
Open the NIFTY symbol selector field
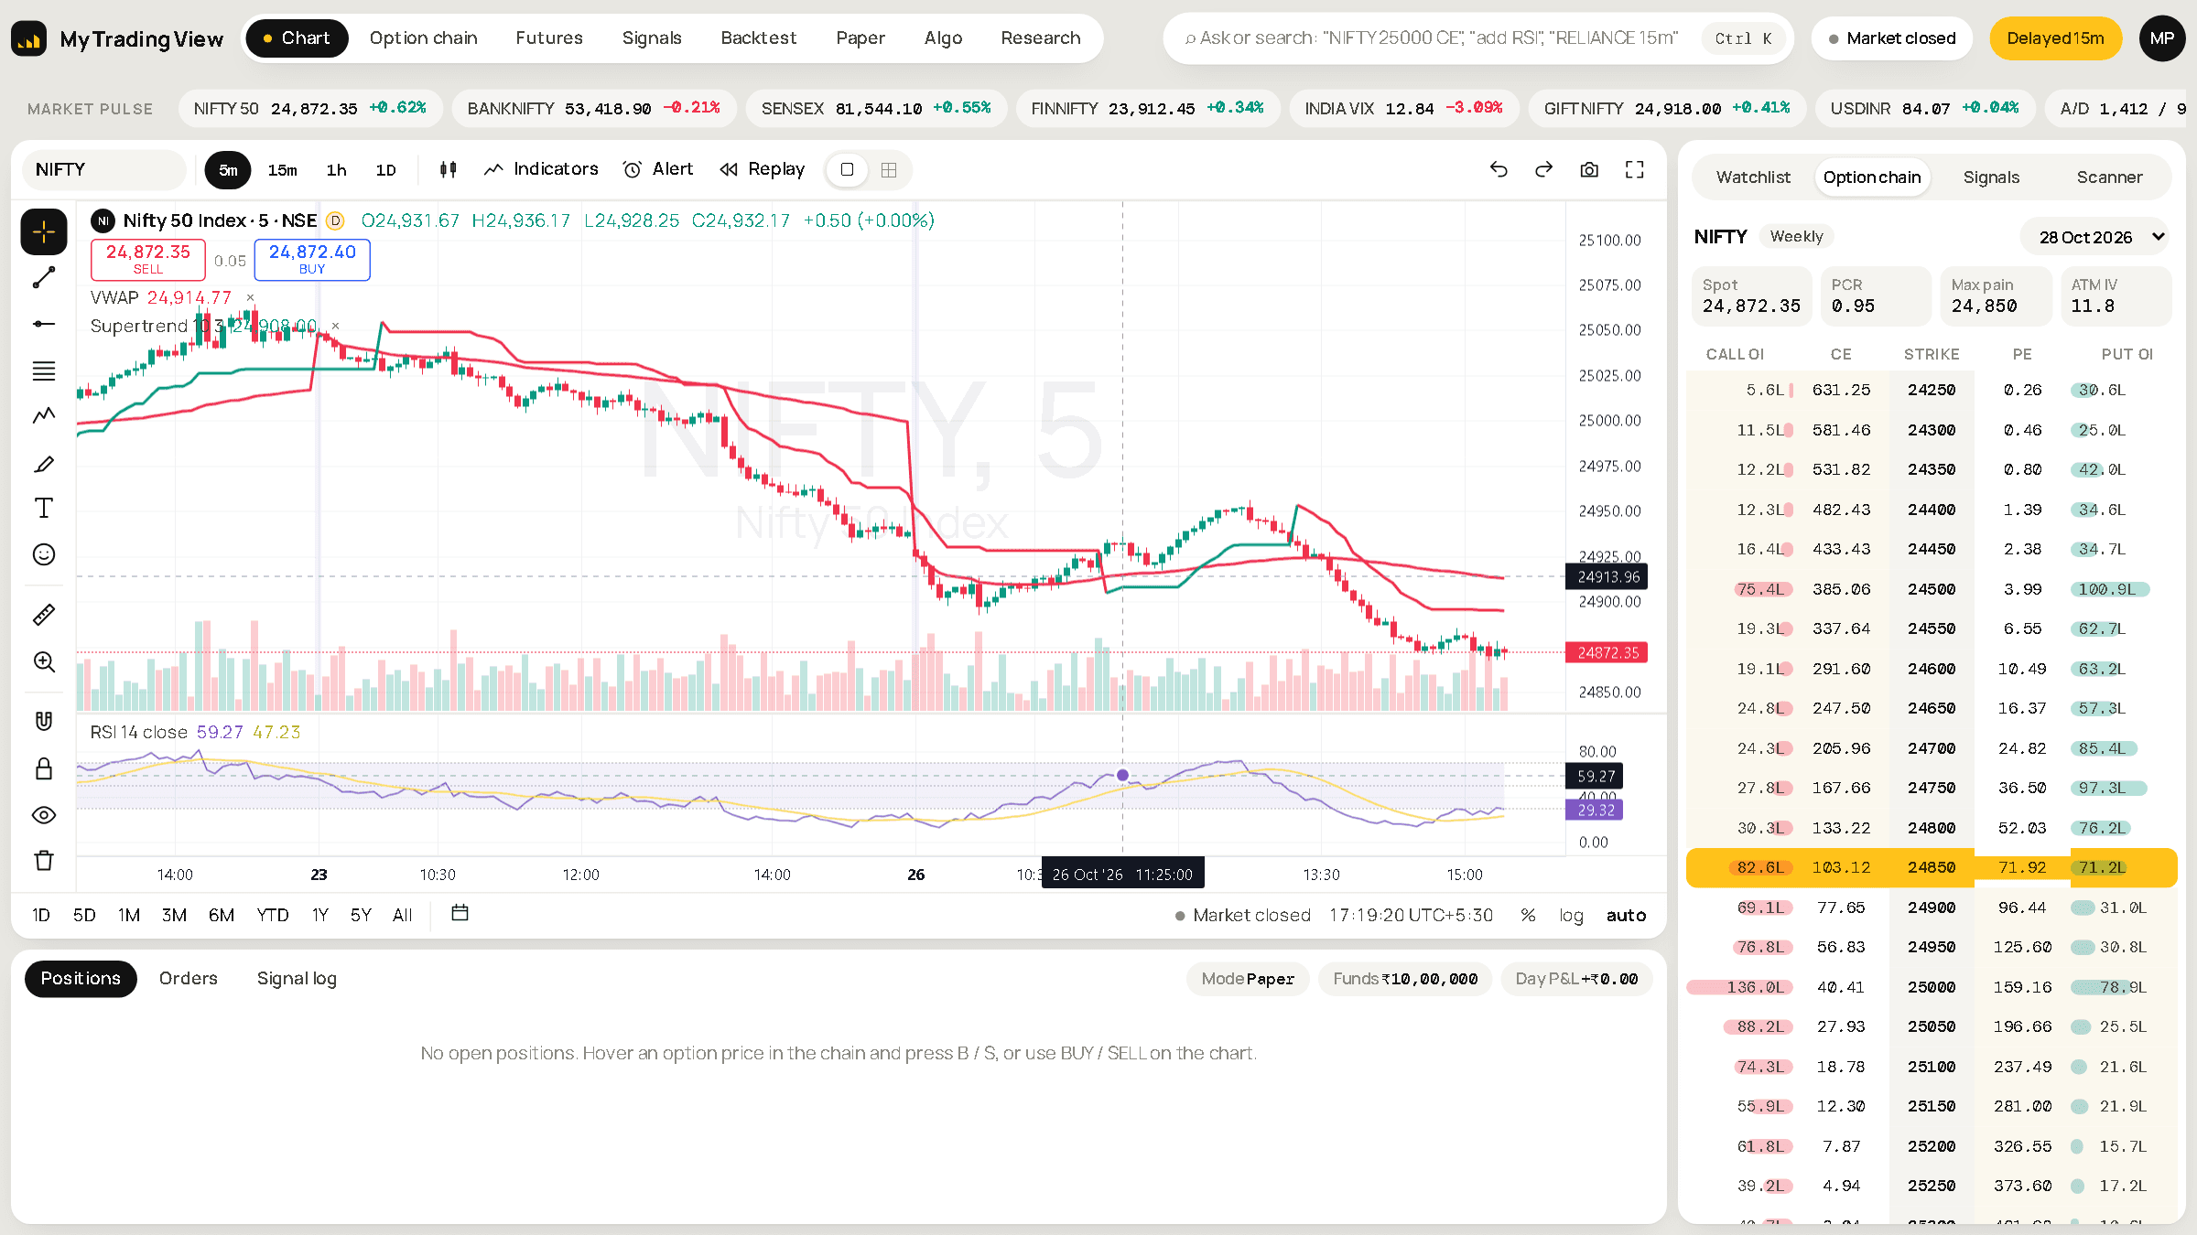pos(104,169)
